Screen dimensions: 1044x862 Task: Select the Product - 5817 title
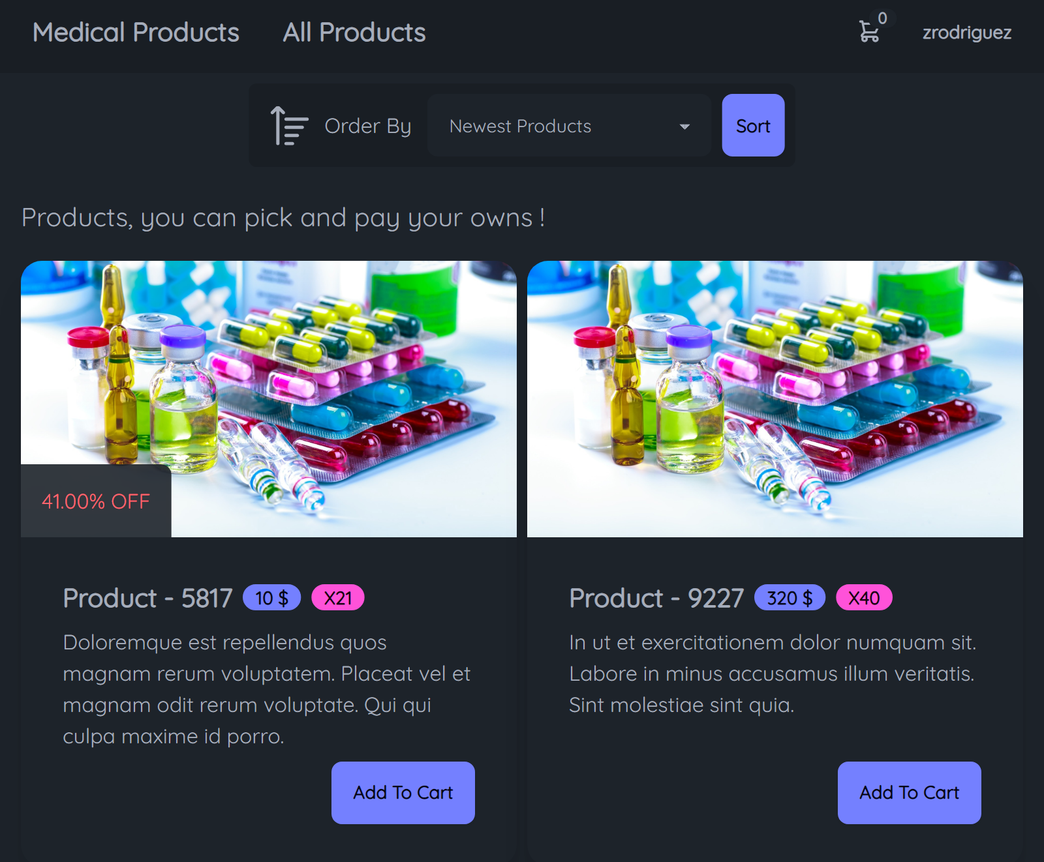coord(147,598)
